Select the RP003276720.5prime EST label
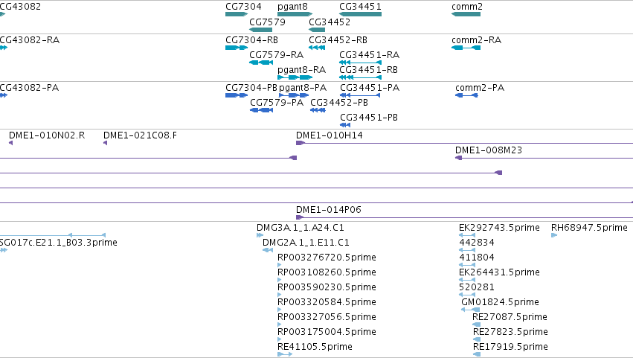633x358 pixels. [x=327, y=258]
